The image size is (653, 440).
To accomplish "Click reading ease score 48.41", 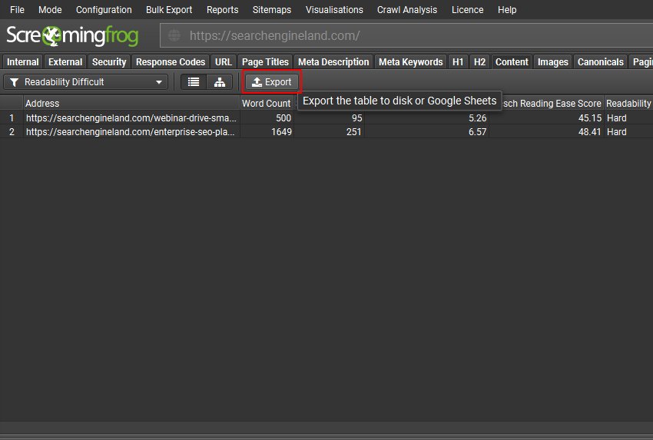I will pos(590,131).
